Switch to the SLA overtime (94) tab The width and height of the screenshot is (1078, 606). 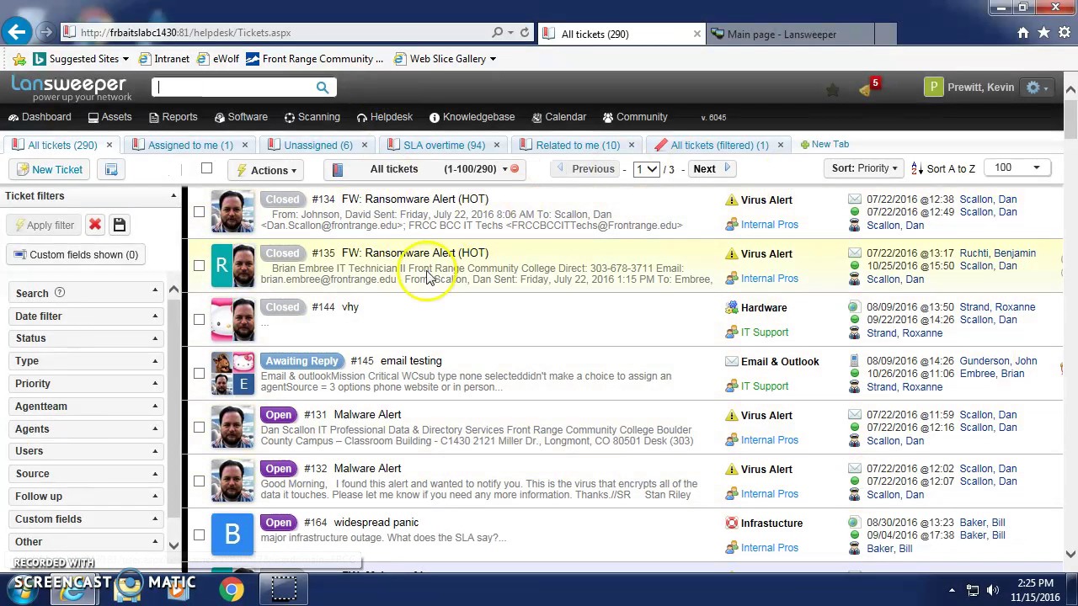[444, 145]
